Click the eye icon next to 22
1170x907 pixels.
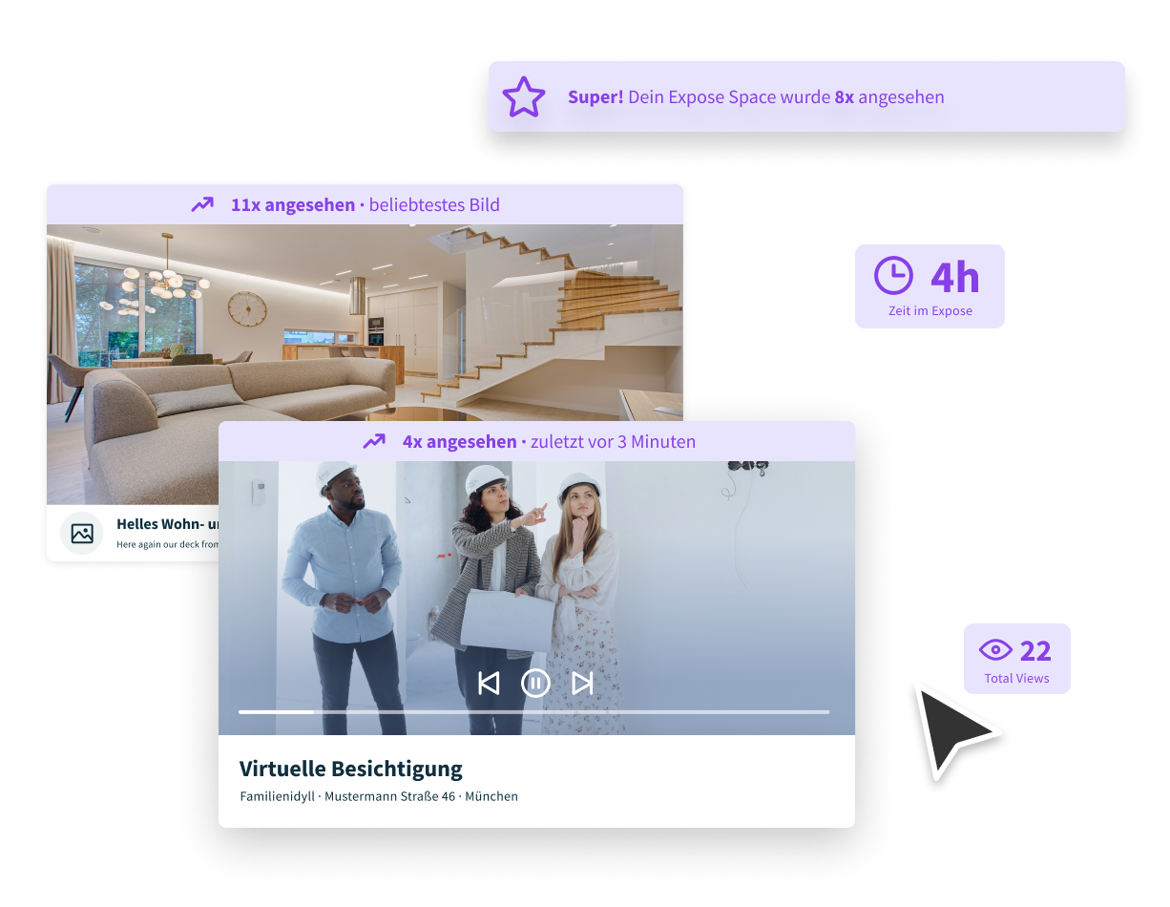pyautogui.click(x=995, y=650)
